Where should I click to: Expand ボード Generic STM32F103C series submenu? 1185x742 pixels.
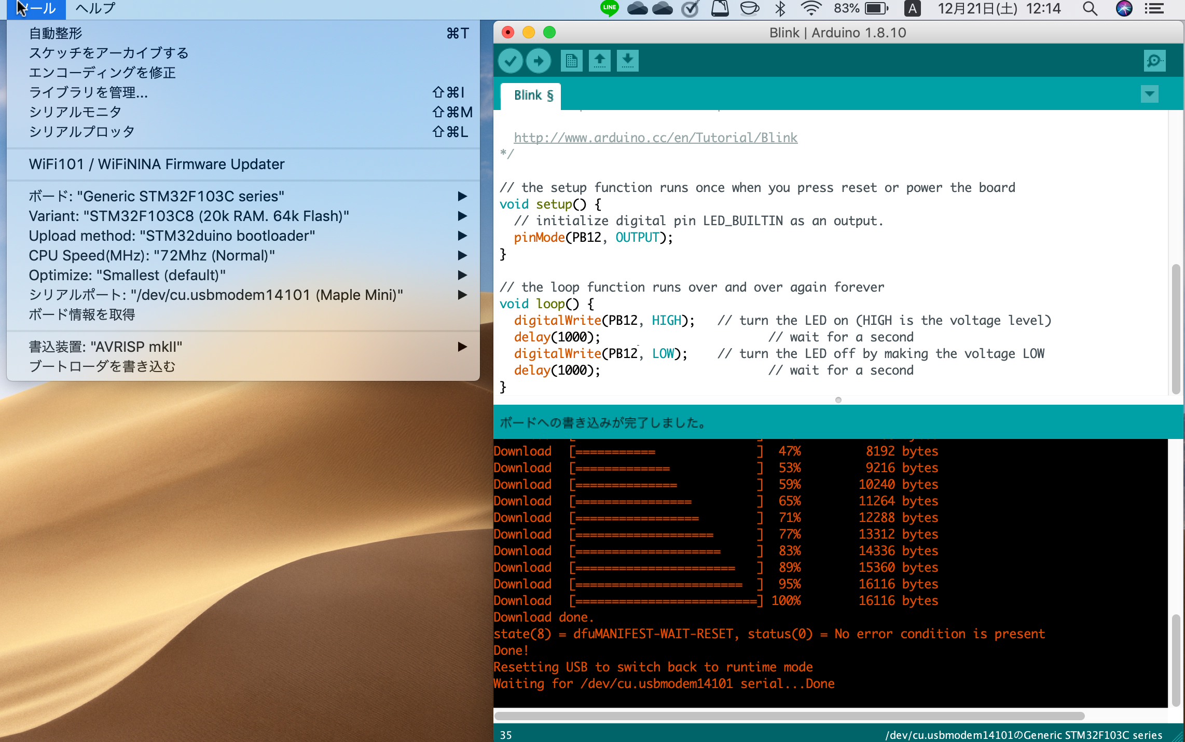click(x=243, y=196)
